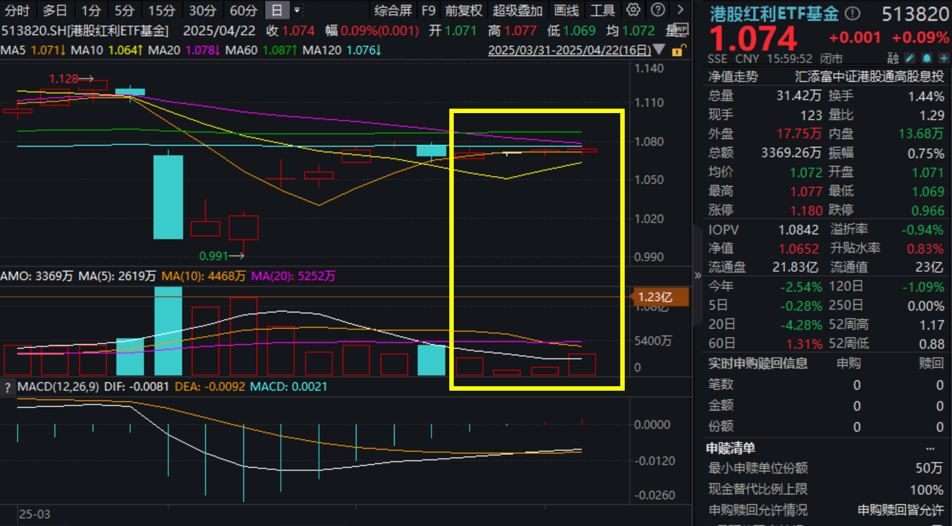952x526 pixels.
Task: Open 超级叠加 overlay option
Action: coord(518,10)
